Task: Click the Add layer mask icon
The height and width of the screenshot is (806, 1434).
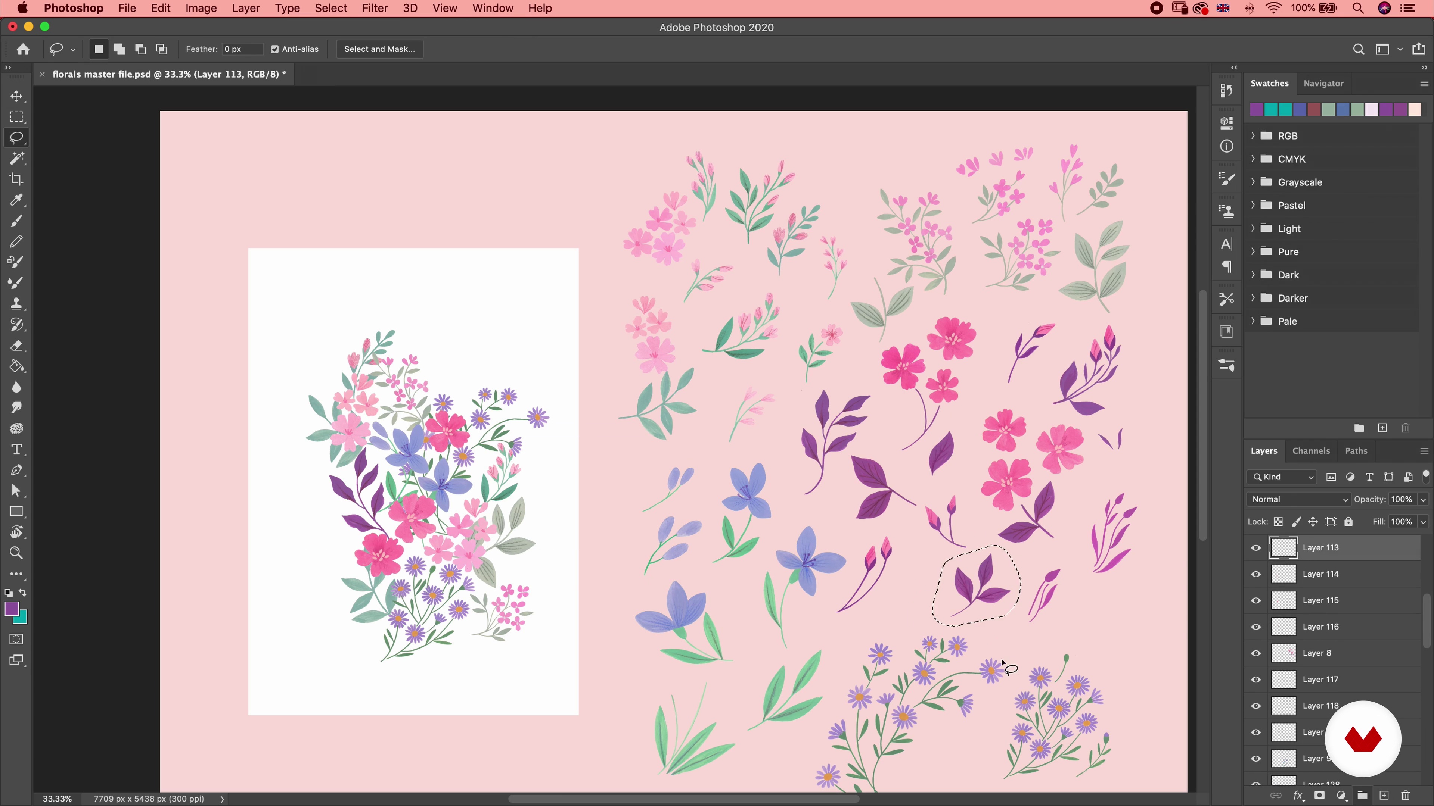Action: coord(1319,796)
